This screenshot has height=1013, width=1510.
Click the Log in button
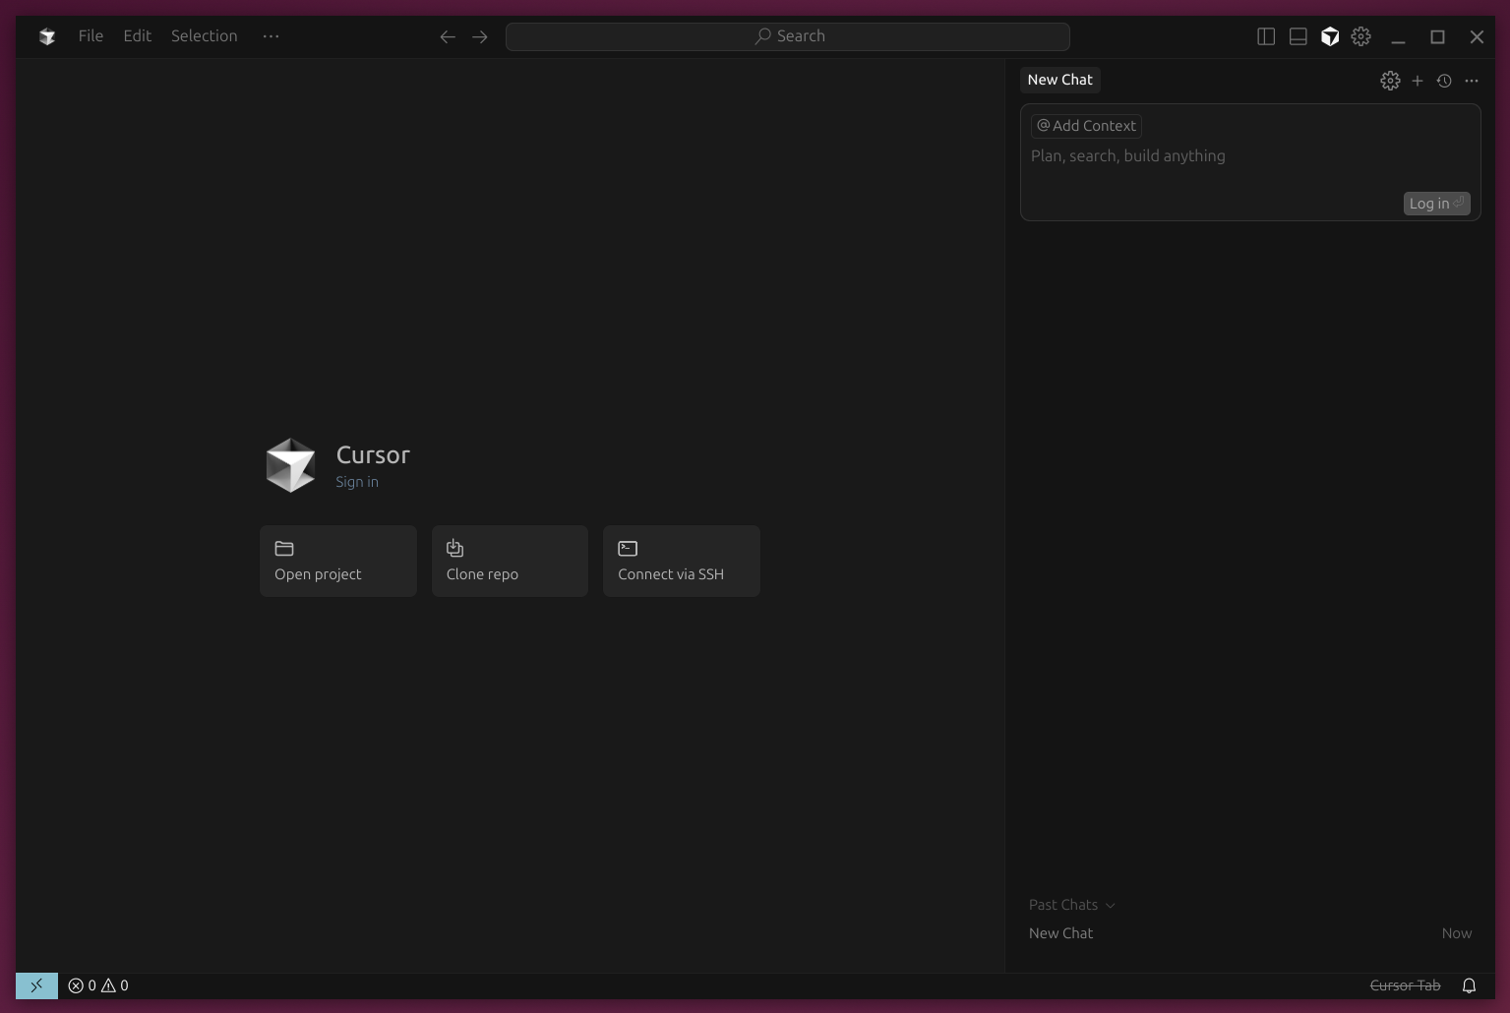click(1436, 204)
